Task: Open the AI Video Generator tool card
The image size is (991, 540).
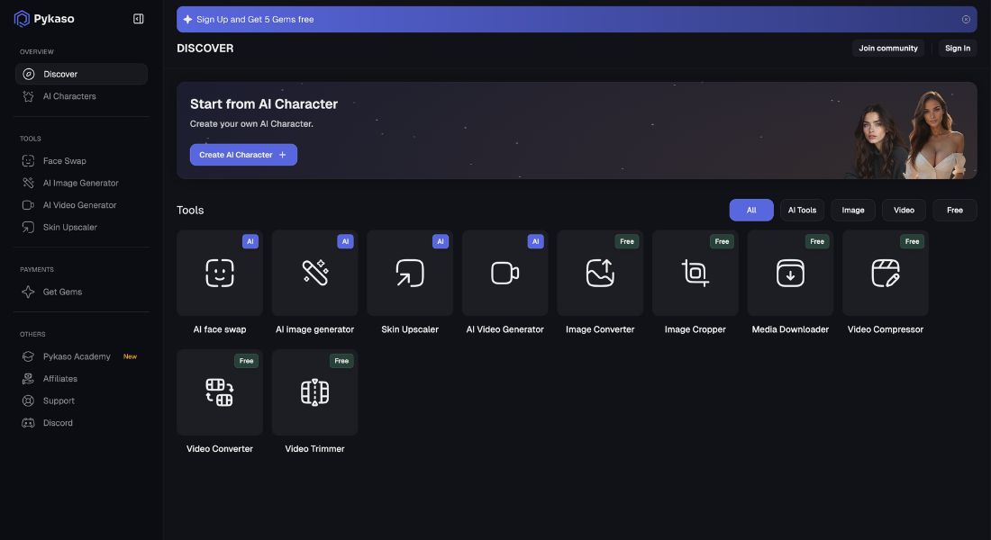Action: (505, 273)
